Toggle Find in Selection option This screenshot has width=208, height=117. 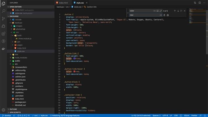click(181, 11)
